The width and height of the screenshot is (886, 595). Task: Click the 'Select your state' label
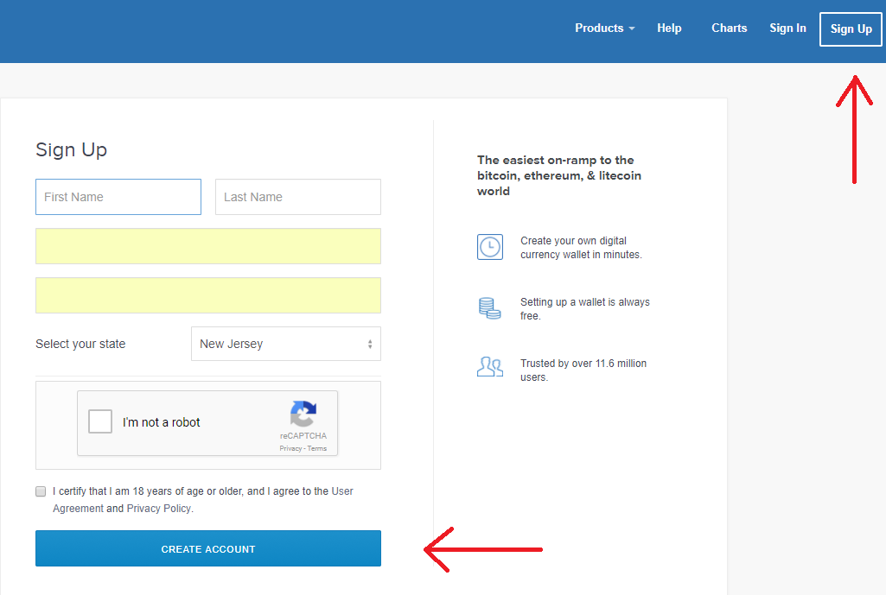[80, 344]
